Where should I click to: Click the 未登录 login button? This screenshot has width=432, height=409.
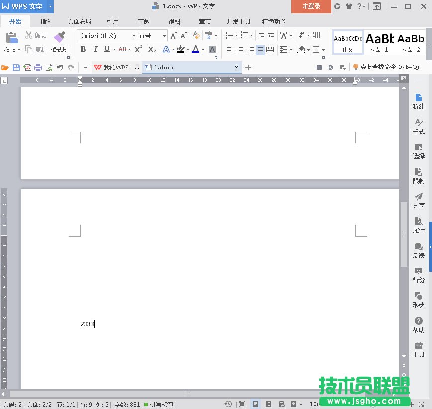[311, 6]
